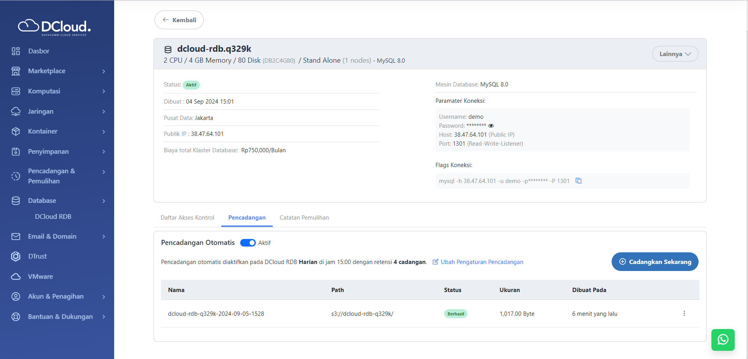Viewport: 748px width, 359px height.
Task: Click the DTrust shield icon
Action: click(x=16, y=256)
